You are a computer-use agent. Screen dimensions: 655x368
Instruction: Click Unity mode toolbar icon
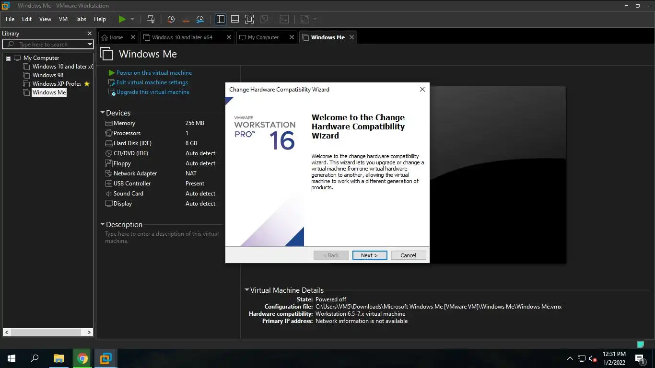tap(264, 19)
